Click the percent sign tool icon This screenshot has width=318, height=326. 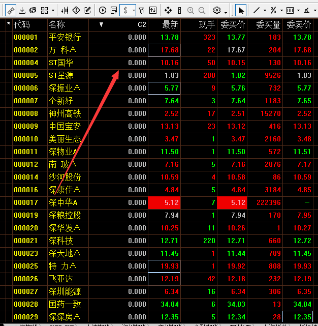(273, 10)
